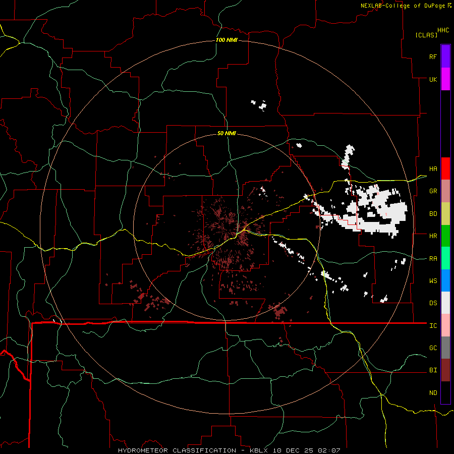Click the green HR legend color swatch

point(445,236)
